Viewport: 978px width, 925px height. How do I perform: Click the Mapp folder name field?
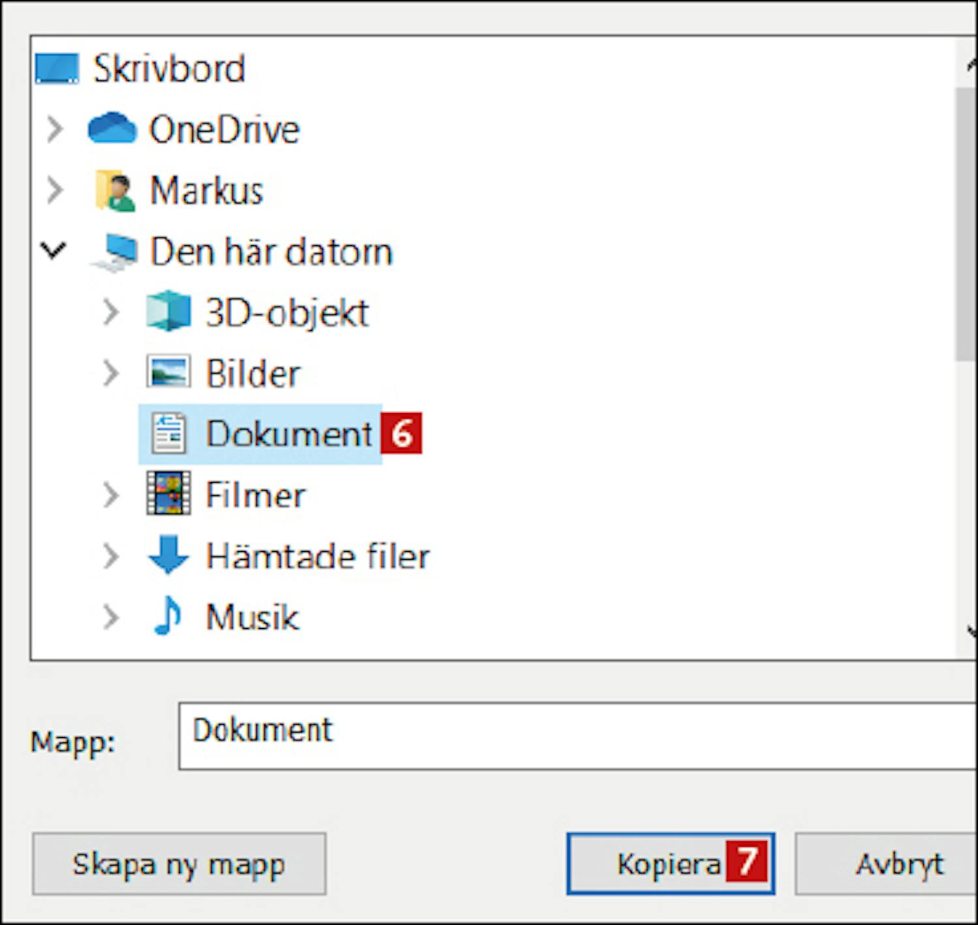pos(574,735)
